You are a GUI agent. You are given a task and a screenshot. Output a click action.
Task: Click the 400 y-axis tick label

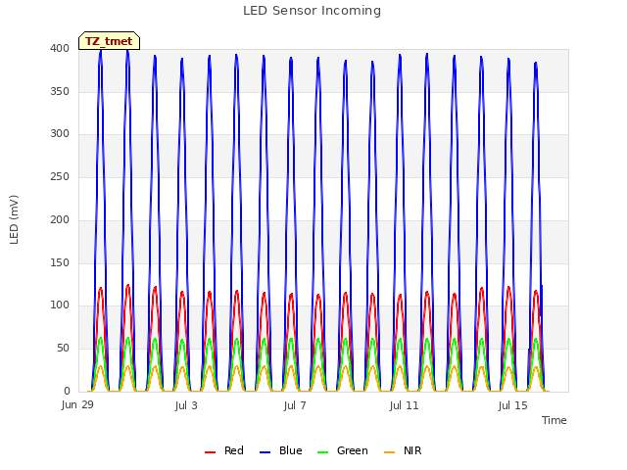(x=60, y=48)
